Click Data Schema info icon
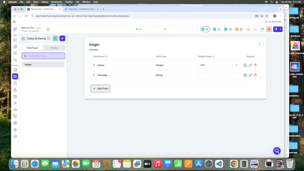Viewport: 304px width, 171px height. coord(49,39)
